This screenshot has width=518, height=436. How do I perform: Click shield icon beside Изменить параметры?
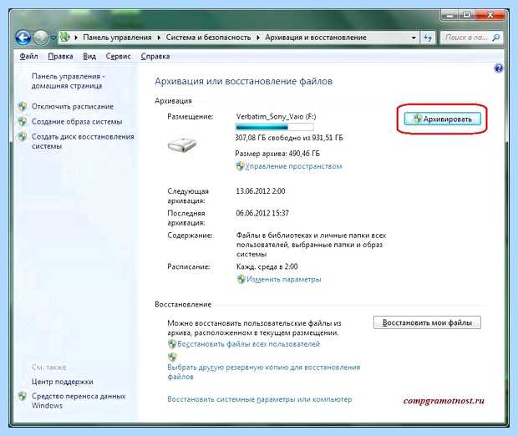[x=241, y=280]
